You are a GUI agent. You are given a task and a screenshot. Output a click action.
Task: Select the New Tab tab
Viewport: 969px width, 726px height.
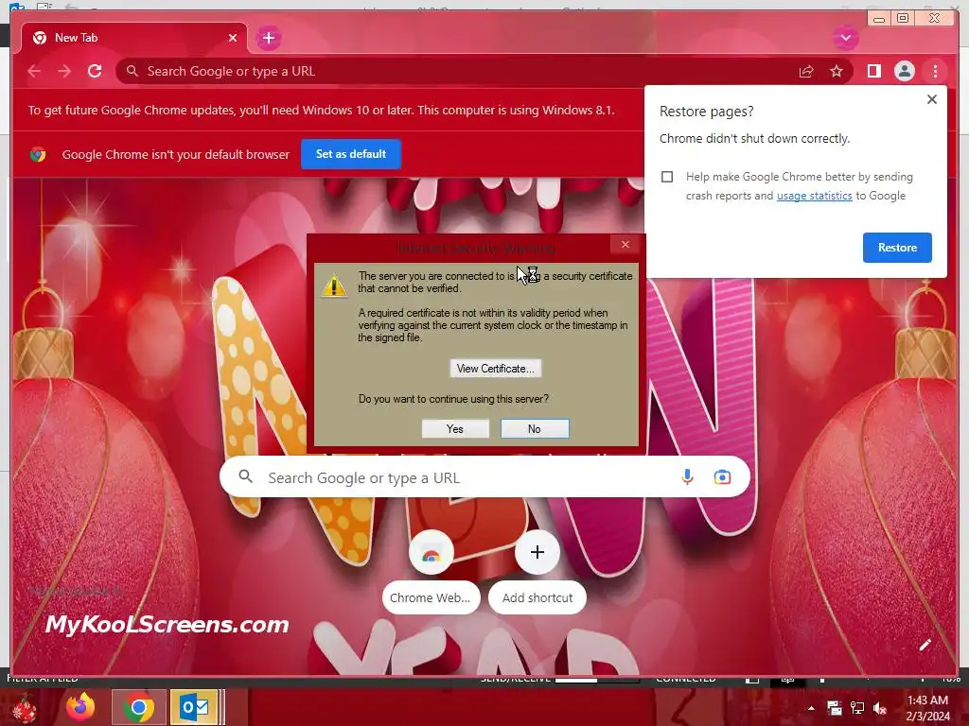134,38
